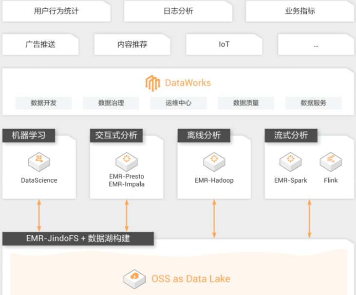
Task: Click the 数据治理 box
Action: coord(111,103)
